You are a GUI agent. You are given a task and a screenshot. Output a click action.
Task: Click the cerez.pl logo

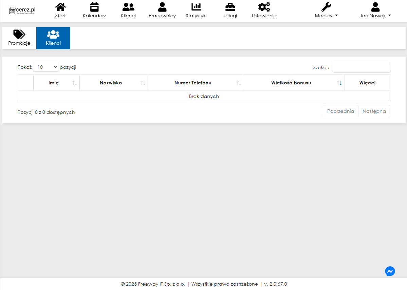click(x=22, y=11)
